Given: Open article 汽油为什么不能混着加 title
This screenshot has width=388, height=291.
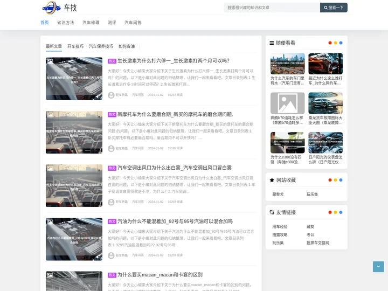Looking at the screenshot, I should click(x=175, y=221).
